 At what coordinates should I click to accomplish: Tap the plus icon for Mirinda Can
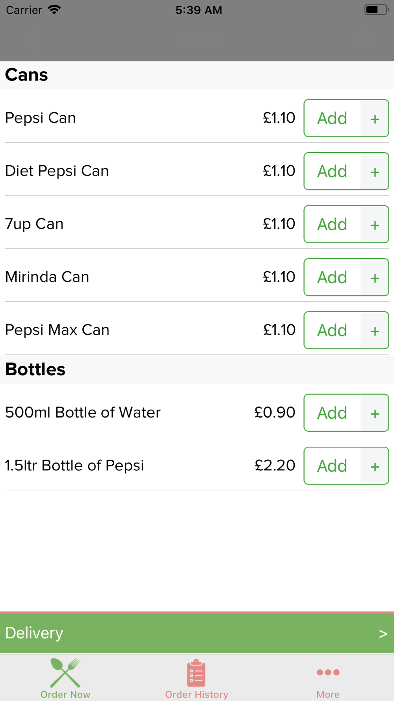coord(375,277)
